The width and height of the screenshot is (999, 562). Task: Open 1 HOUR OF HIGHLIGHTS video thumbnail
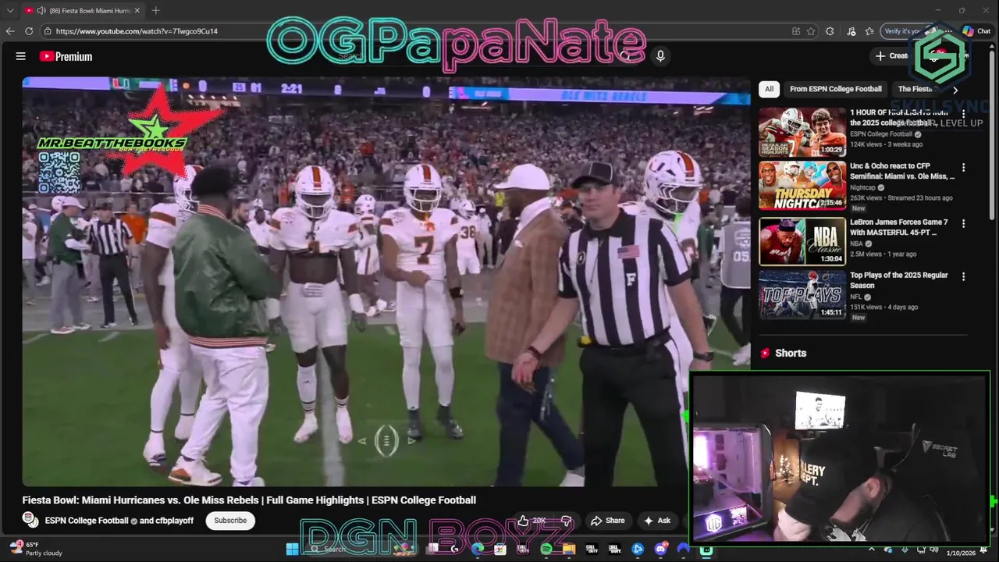tap(802, 133)
